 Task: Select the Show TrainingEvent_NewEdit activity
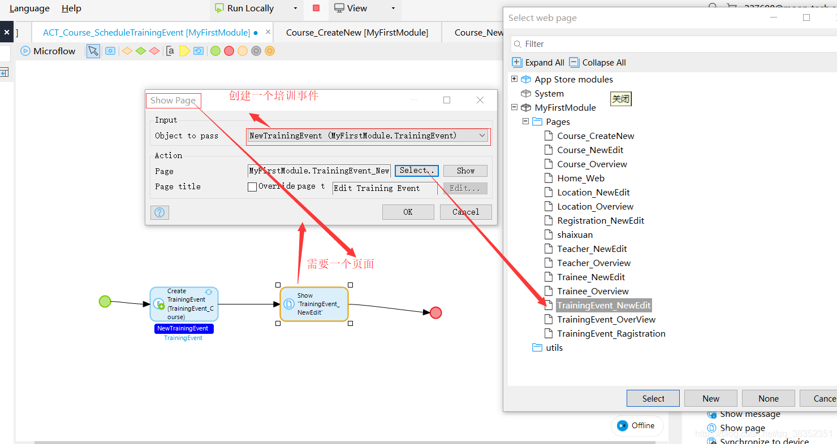(314, 304)
